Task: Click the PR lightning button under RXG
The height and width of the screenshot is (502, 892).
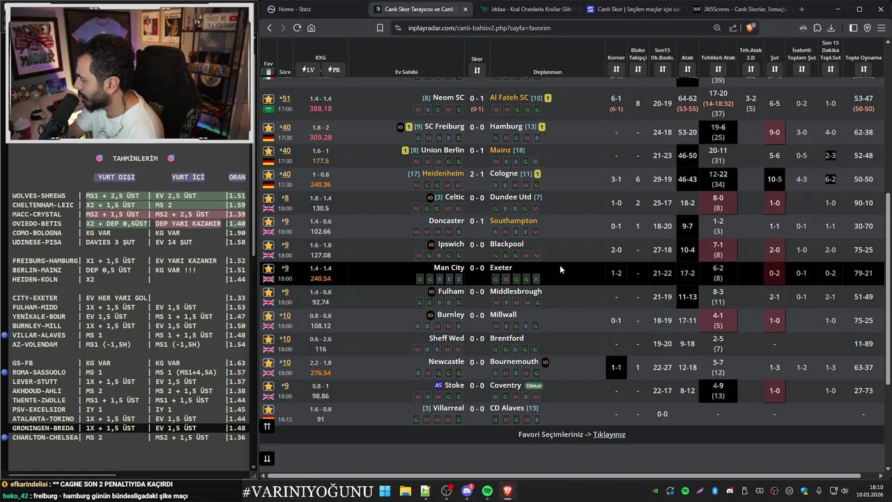Action: pos(334,70)
